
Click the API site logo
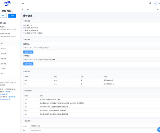[x=7, y=3]
